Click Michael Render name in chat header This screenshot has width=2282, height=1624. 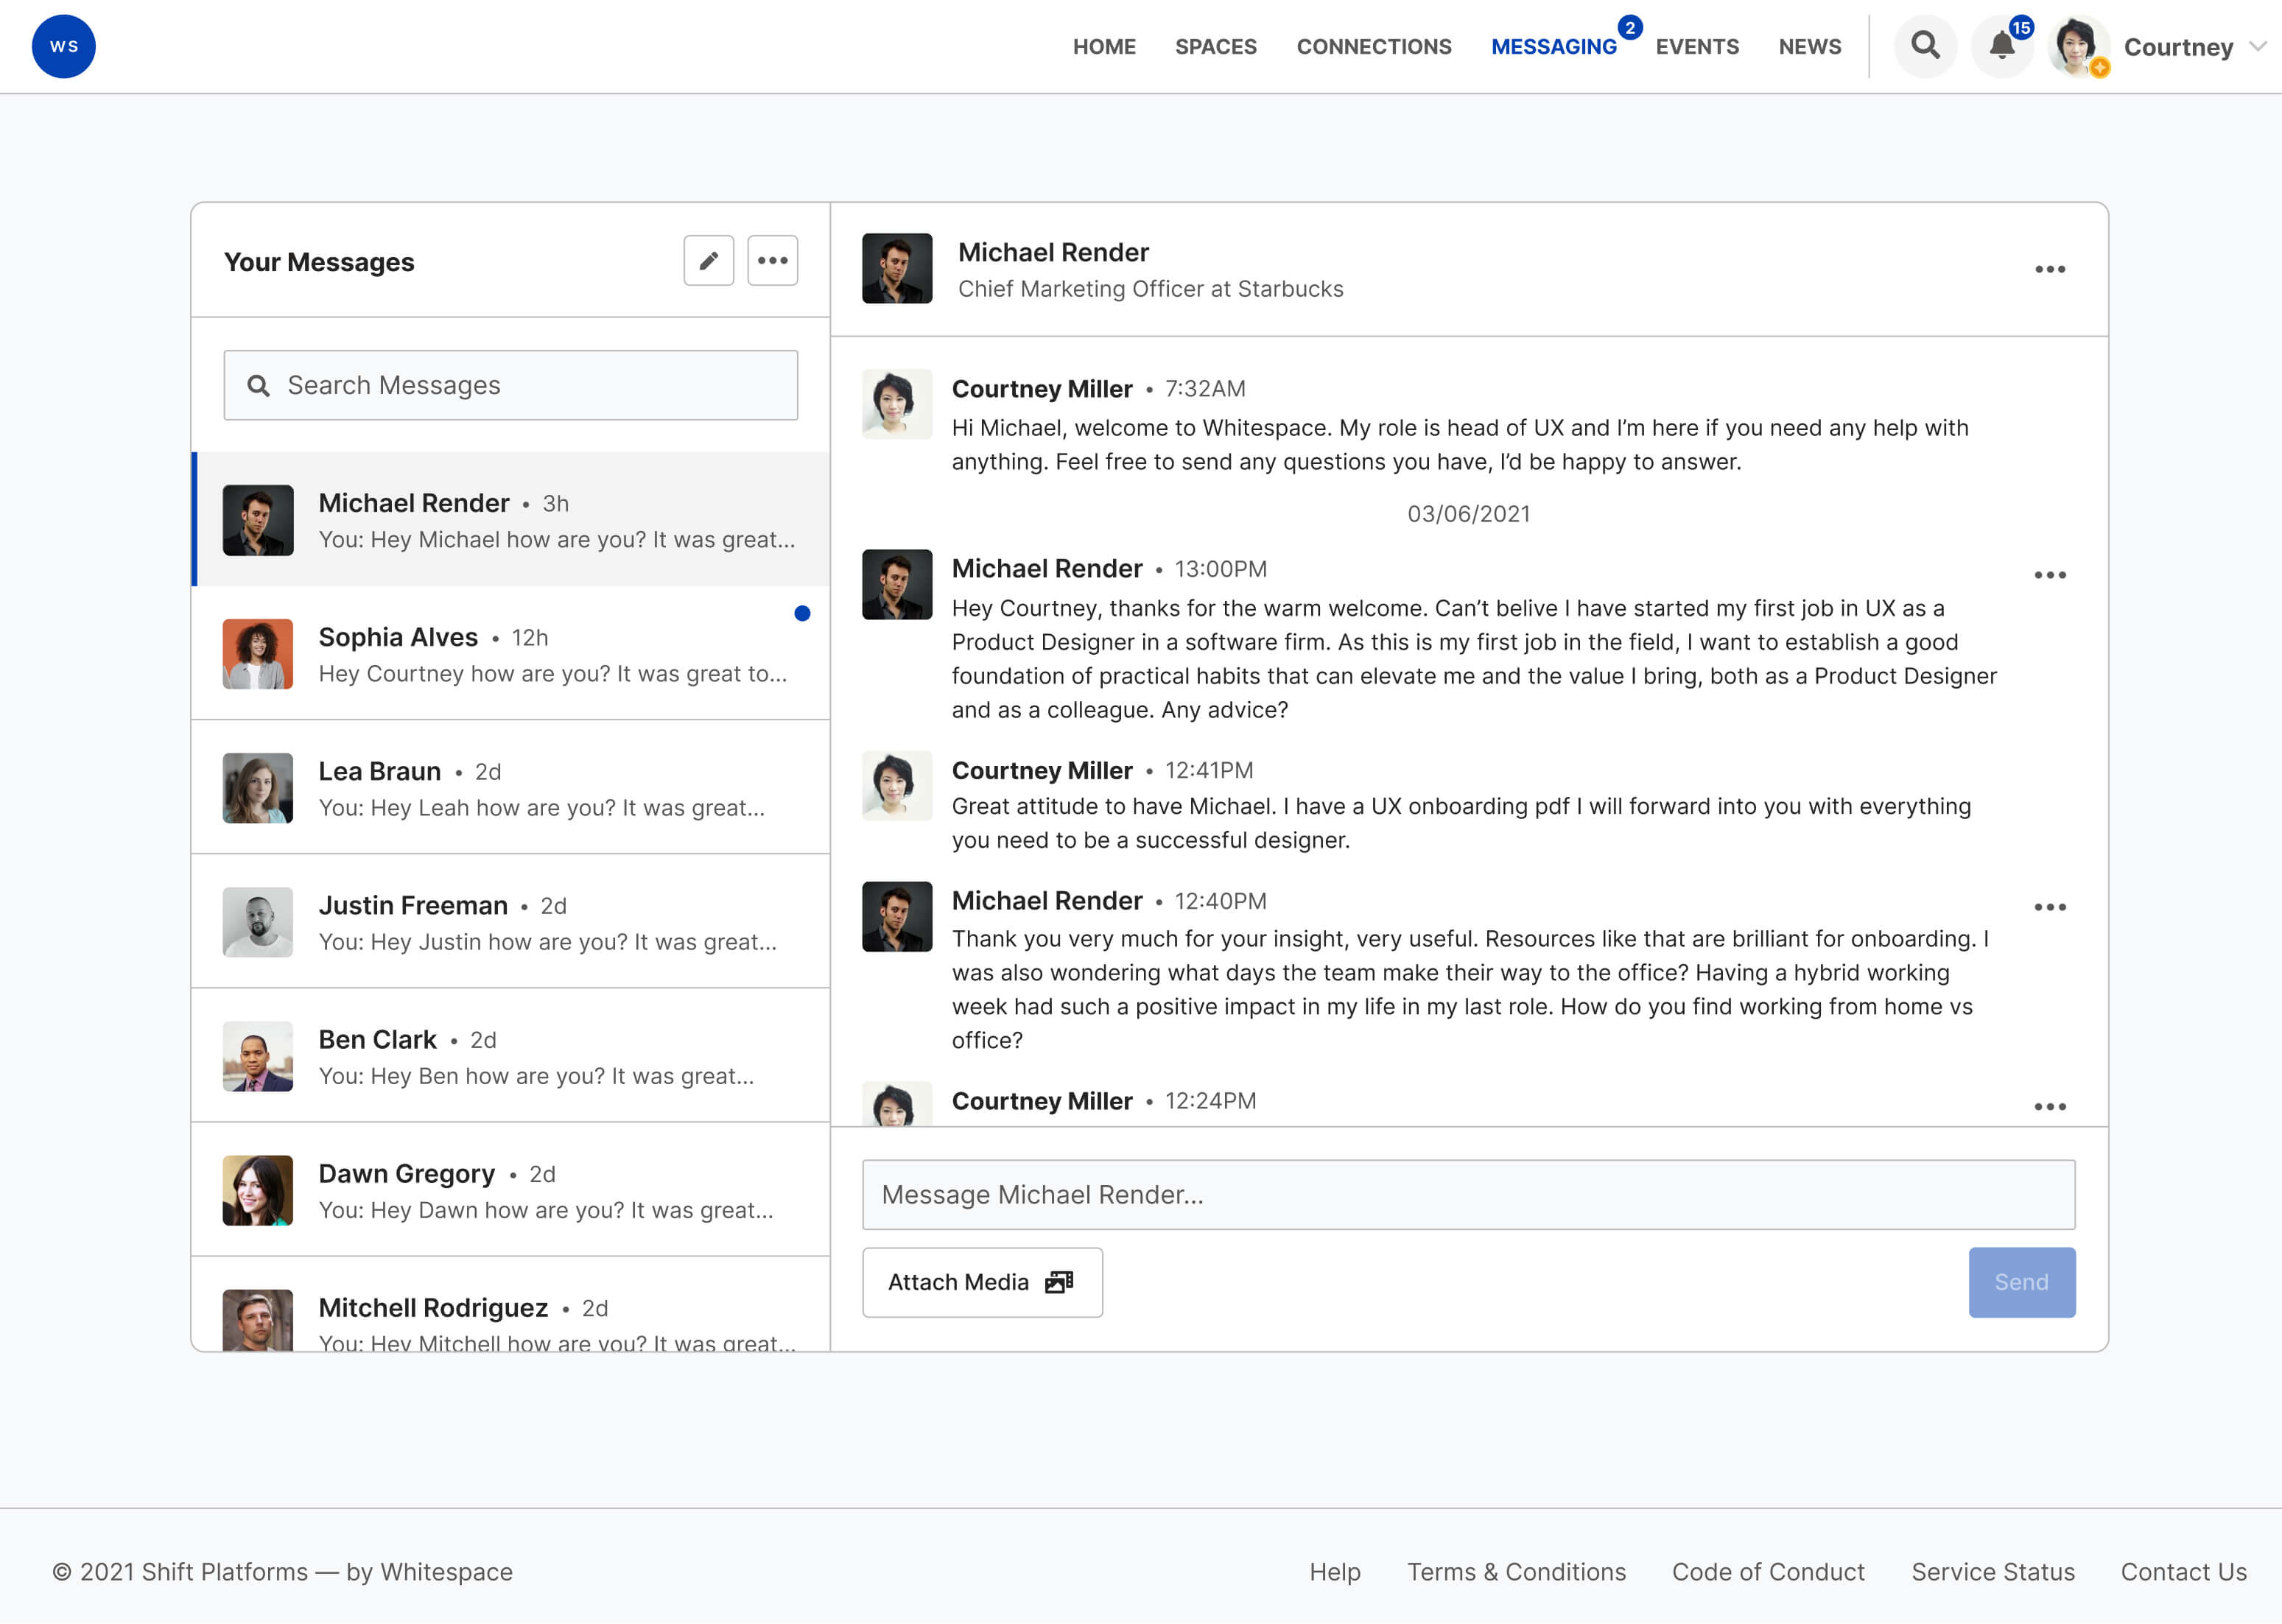click(1053, 252)
